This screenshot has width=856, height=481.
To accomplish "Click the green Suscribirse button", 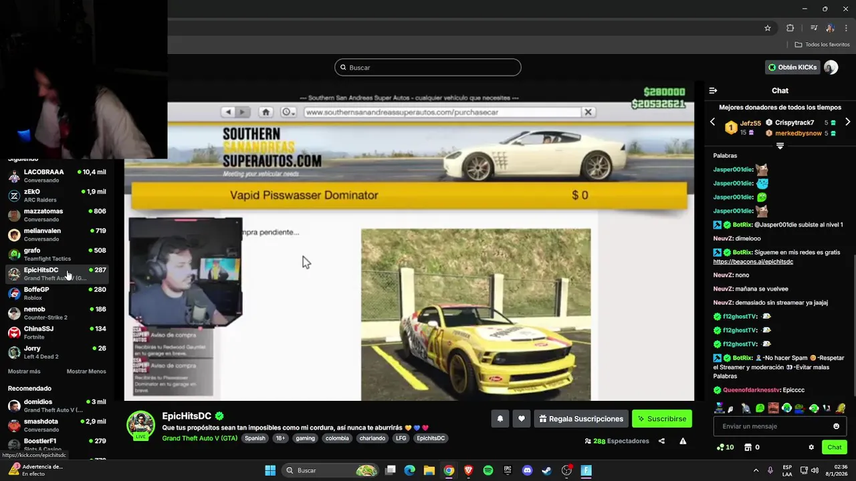I will click(x=661, y=419).
